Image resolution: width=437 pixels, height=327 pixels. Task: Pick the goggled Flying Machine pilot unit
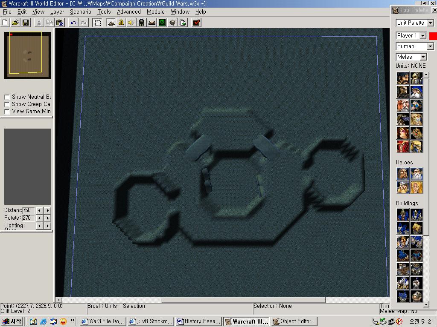pos(417,106)
